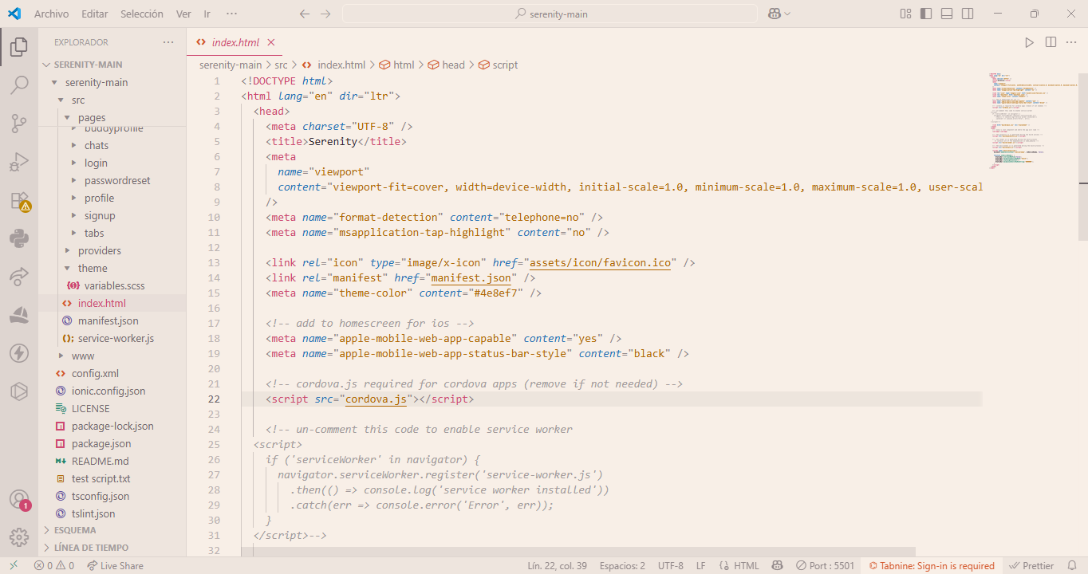Toggle the secondary side bar visibility

(x=968, y=14)
